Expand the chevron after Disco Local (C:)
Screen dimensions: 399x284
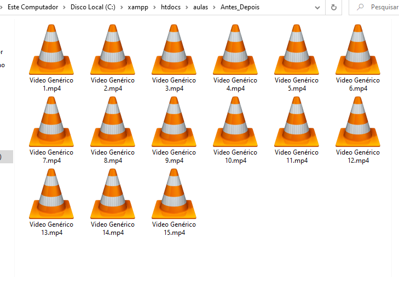(122, 7)
